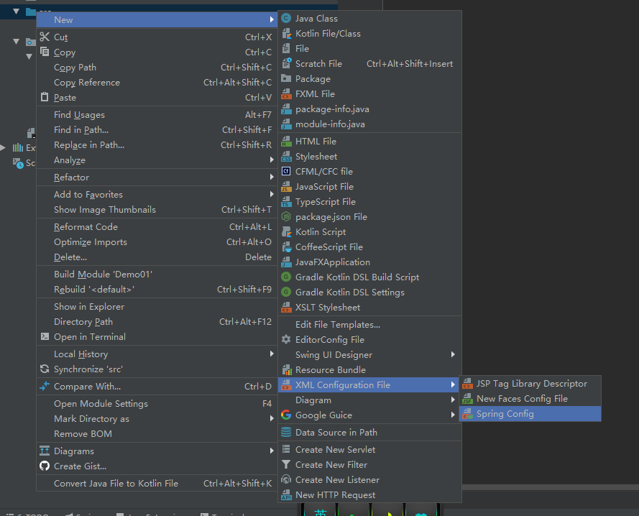
Task: Choose Find Usages menu entry
Action: (x=157, y=115)
